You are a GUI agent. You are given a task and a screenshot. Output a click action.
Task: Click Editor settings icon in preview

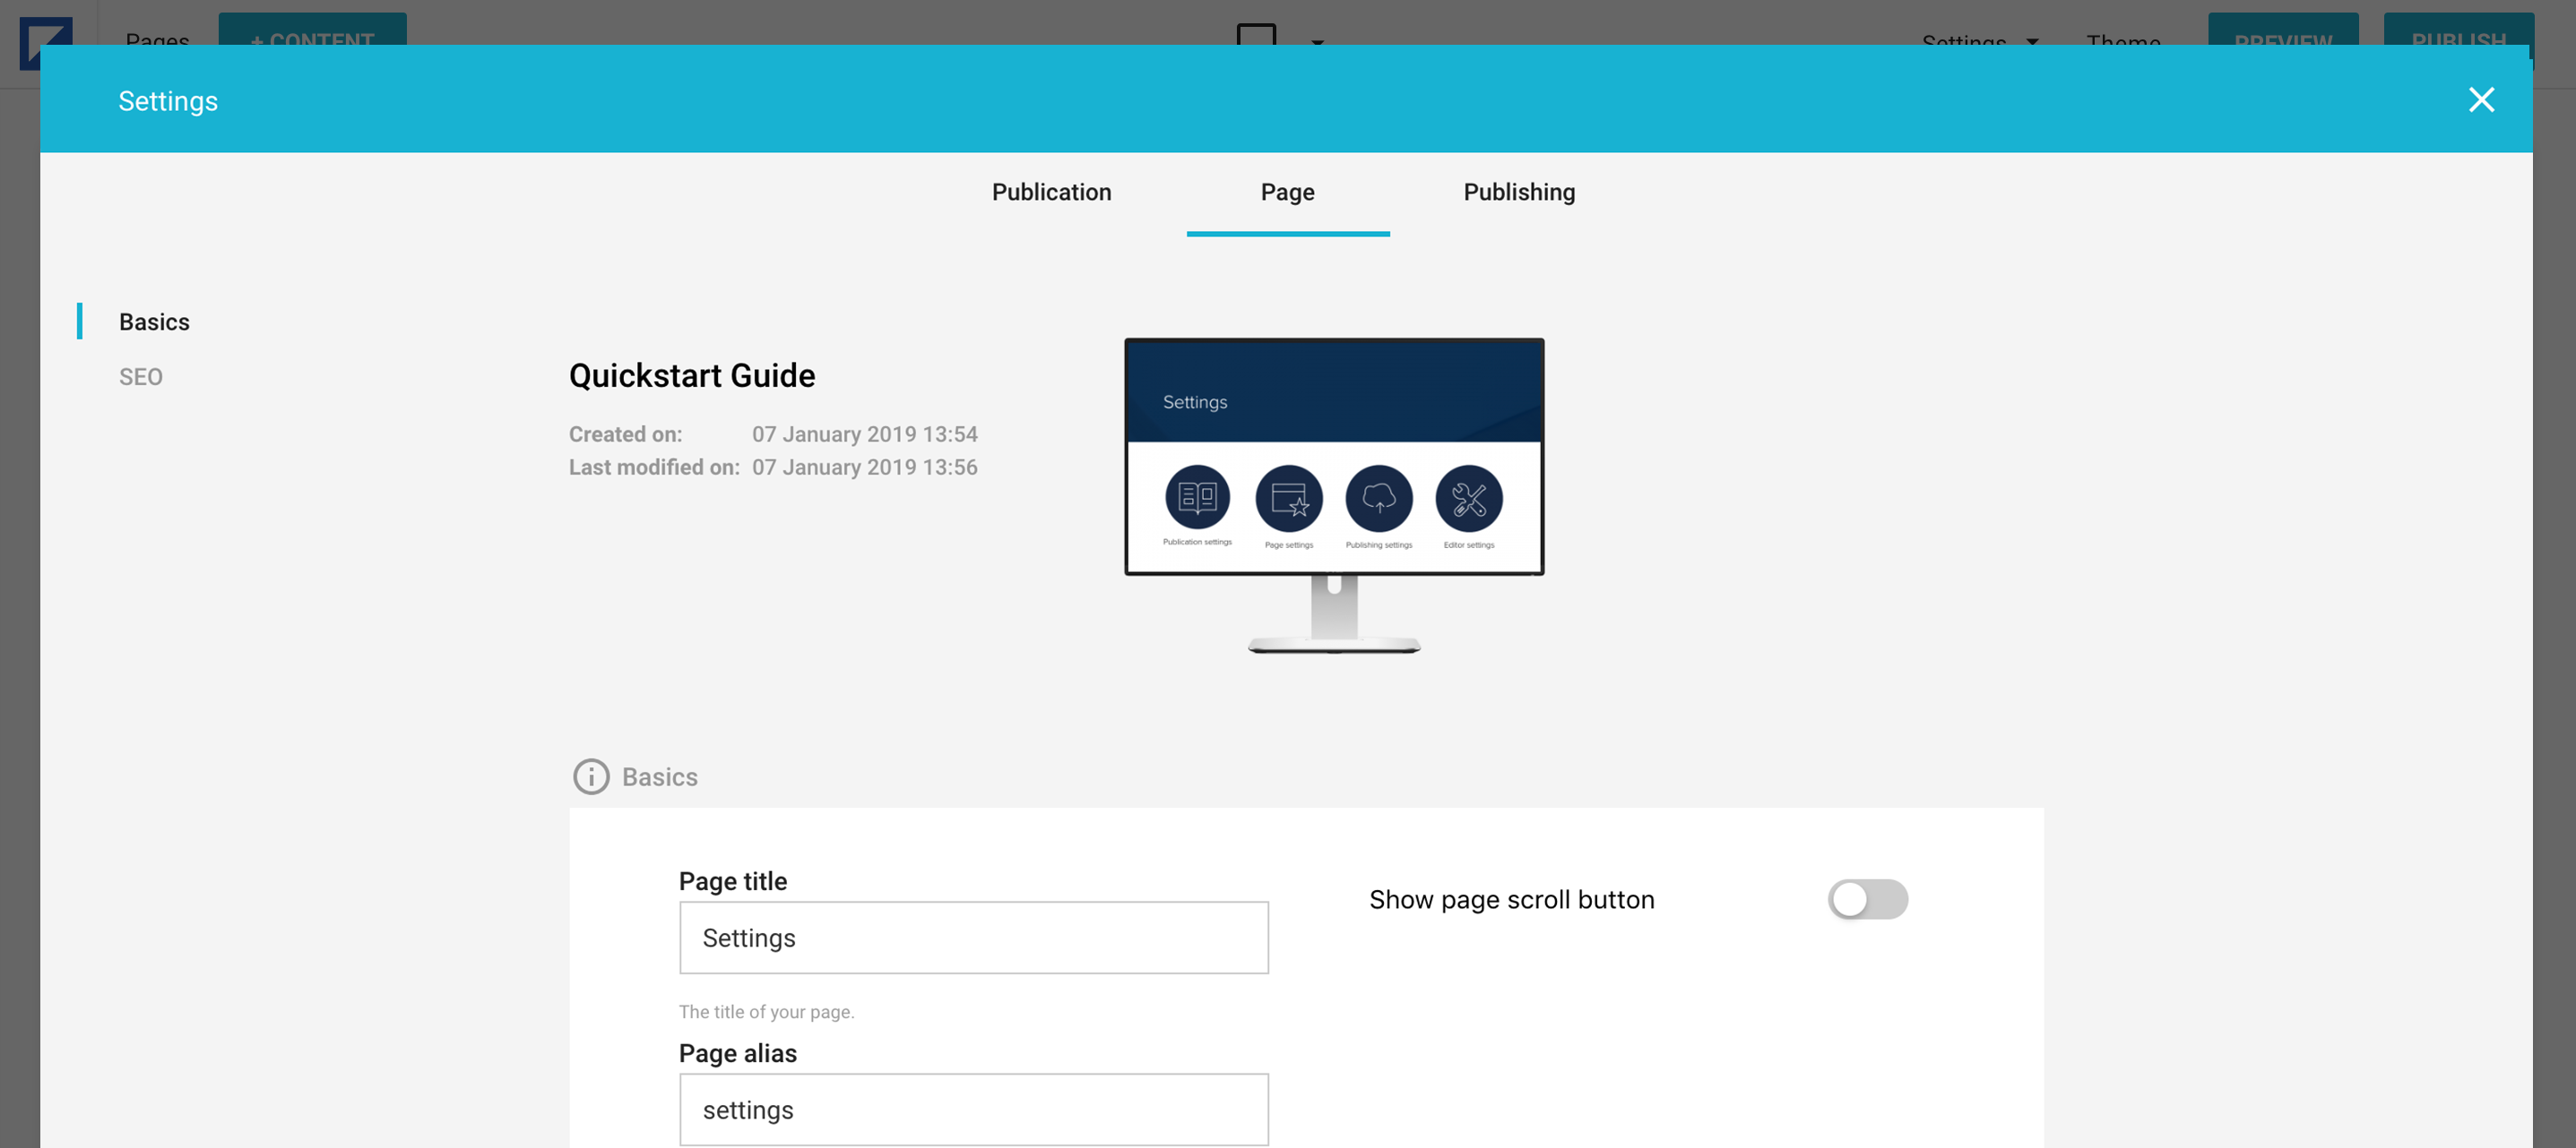point(1468,498)
